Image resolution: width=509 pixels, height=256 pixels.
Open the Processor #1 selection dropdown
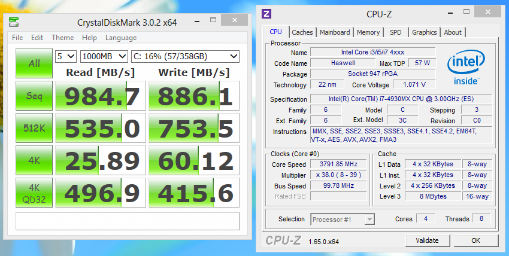pos(343,220)
